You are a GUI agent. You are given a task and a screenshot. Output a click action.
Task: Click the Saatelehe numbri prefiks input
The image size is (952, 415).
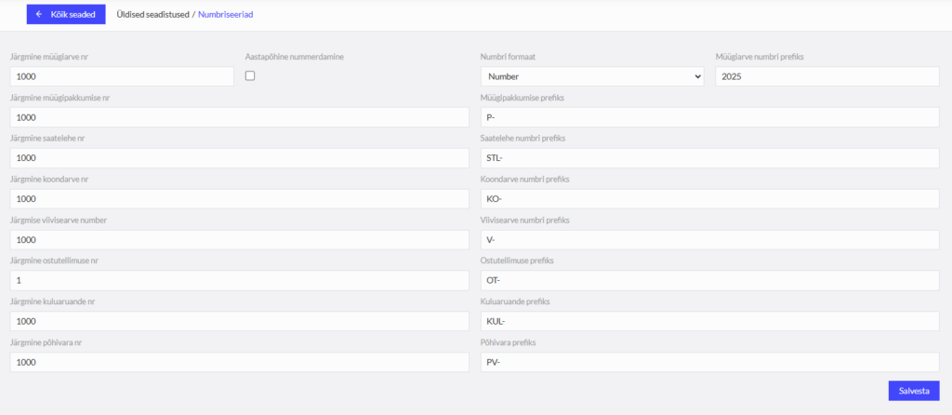click(x=710, y=158)
